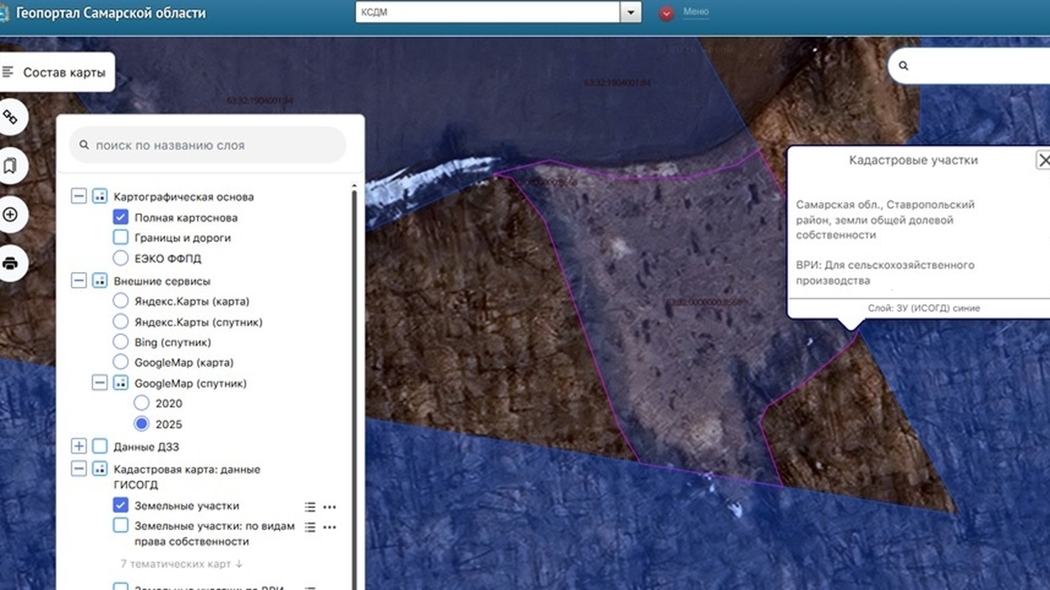Show the 7 тематических карт list
1050x590 pixels.
[181, 564]
